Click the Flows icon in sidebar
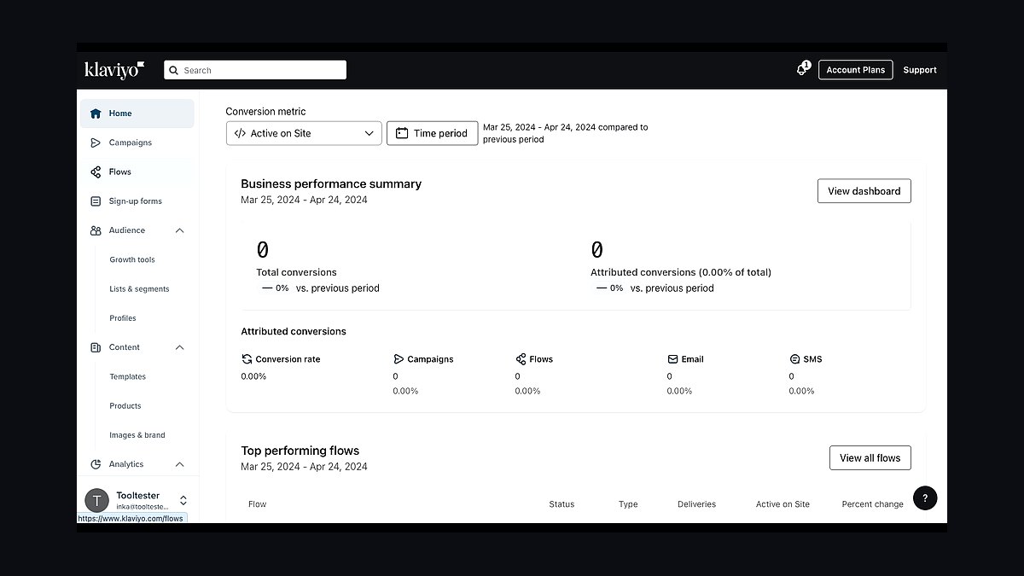This screenshot has width=1024, height=576. click(x=96, y=172)
